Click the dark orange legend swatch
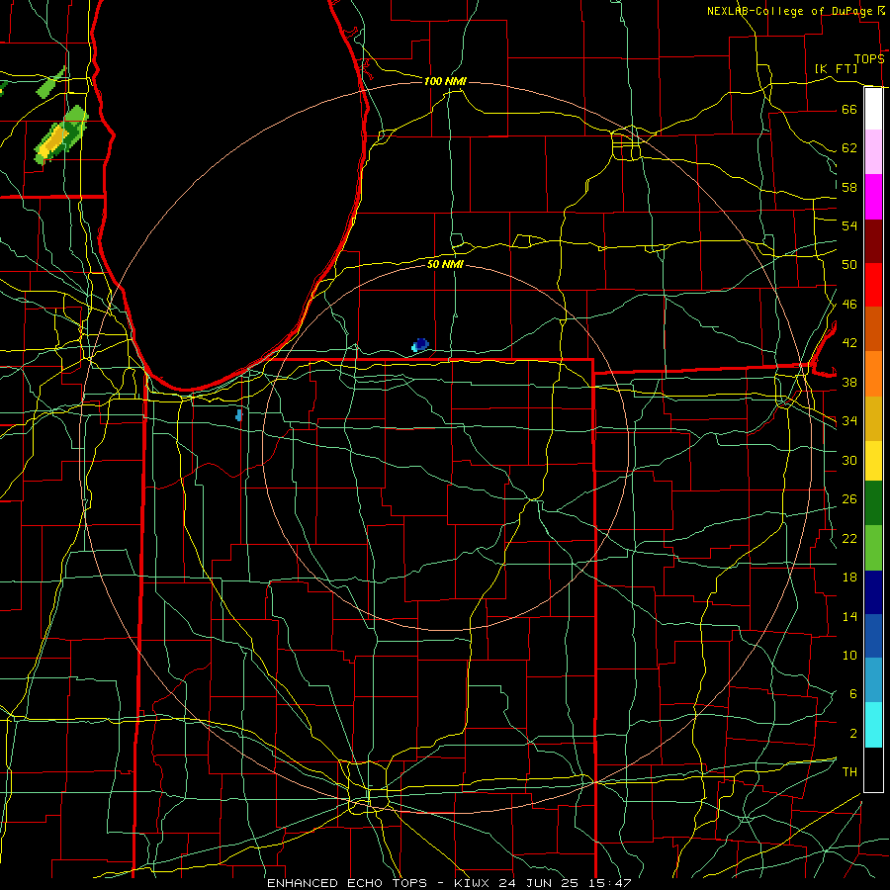 coord(873,329)
